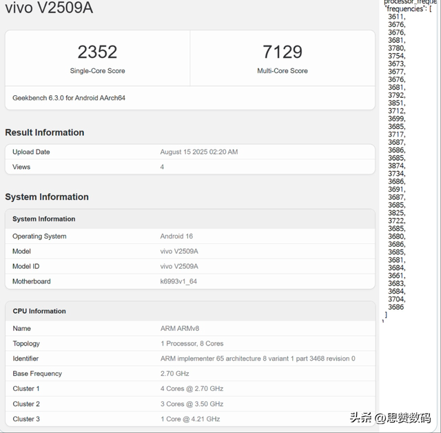This screenshot has width=441, height=433.
Task: Click the Multi-Core Score label
Action: click(283, 71)
